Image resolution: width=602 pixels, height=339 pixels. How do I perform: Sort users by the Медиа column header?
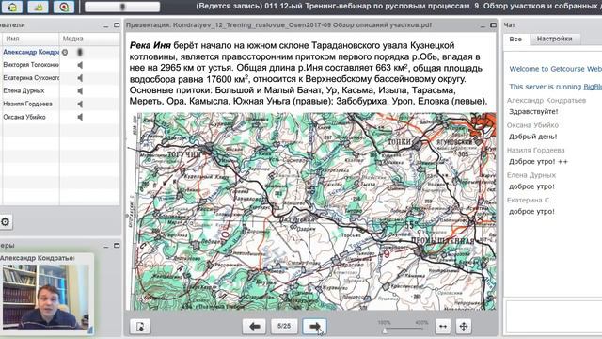pos(89,39)
